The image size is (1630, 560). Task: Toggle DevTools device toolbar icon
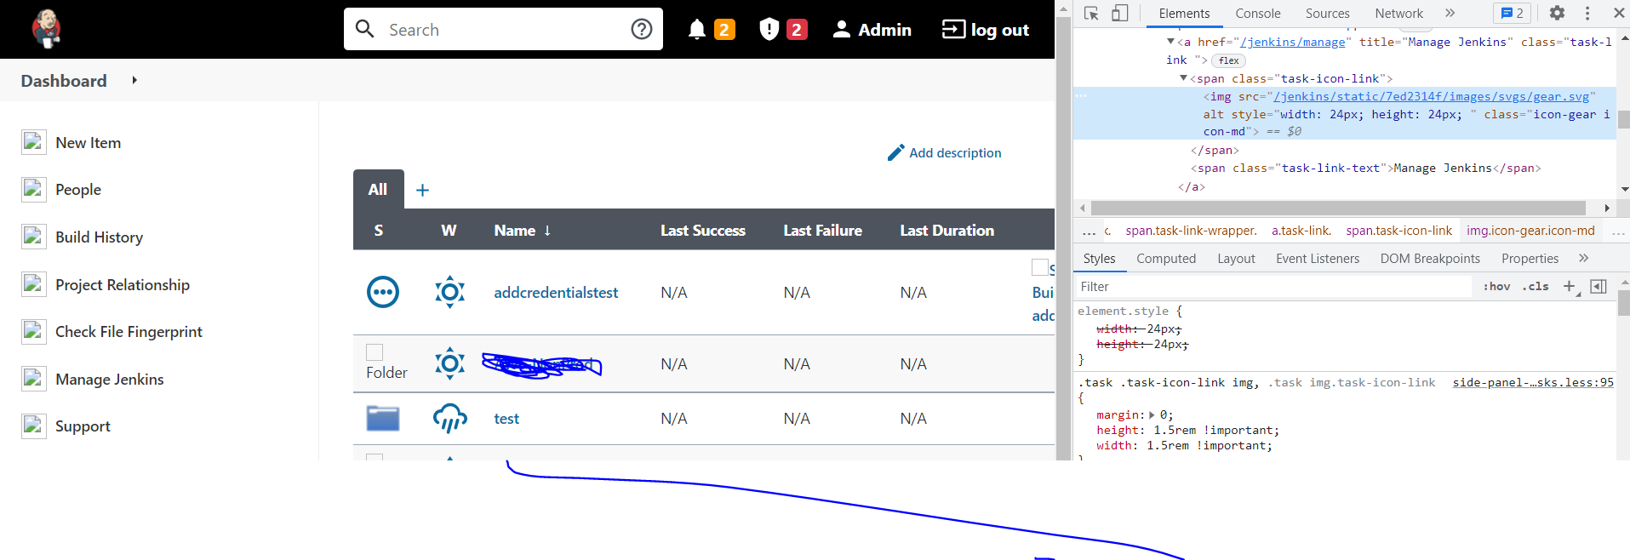pos(1120,13)
